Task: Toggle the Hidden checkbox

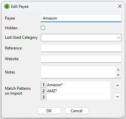Action: pyautogui.click(x=43, y=28)
